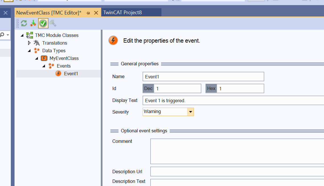Click the large event header bolt icon
324x186 pixels.
coord(113,40)
